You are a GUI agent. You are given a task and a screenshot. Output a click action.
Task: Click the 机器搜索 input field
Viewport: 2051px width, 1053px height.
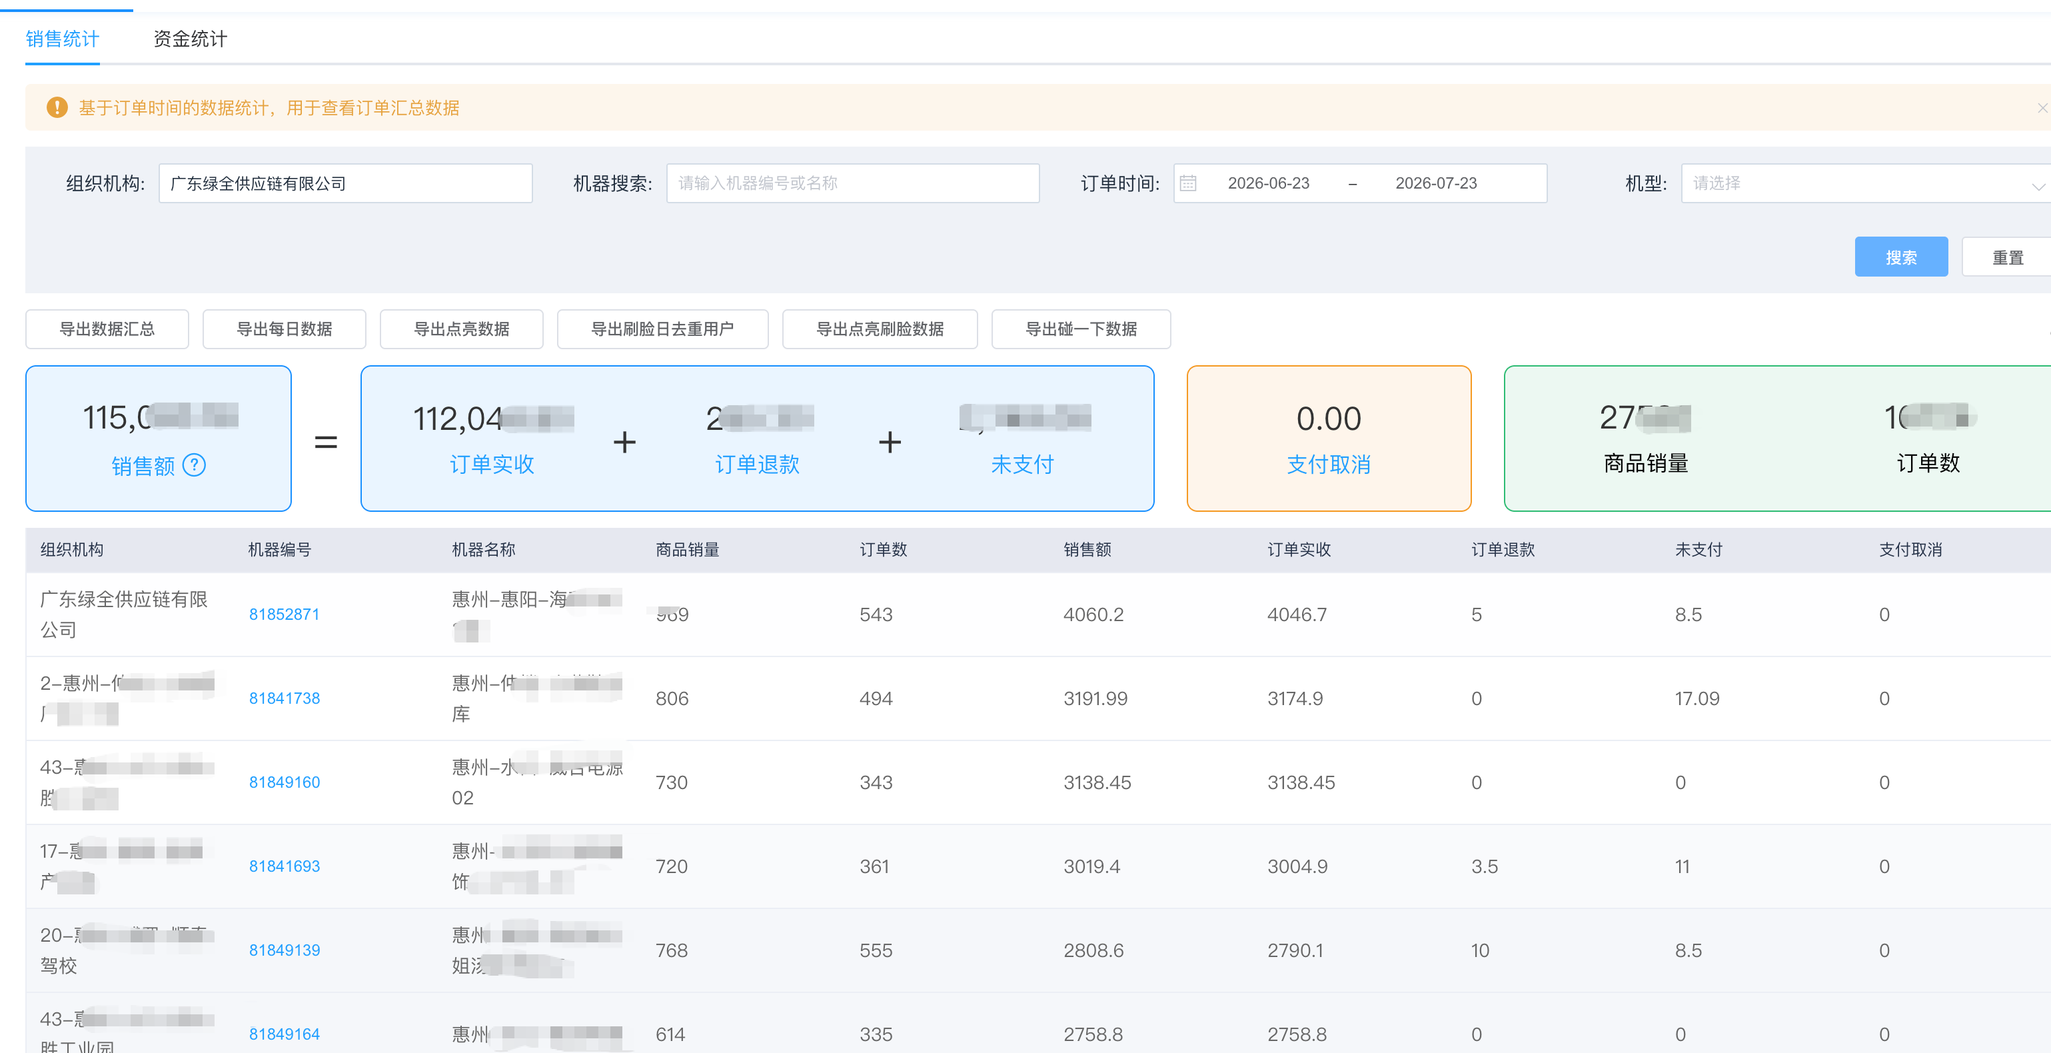point(853,183)
